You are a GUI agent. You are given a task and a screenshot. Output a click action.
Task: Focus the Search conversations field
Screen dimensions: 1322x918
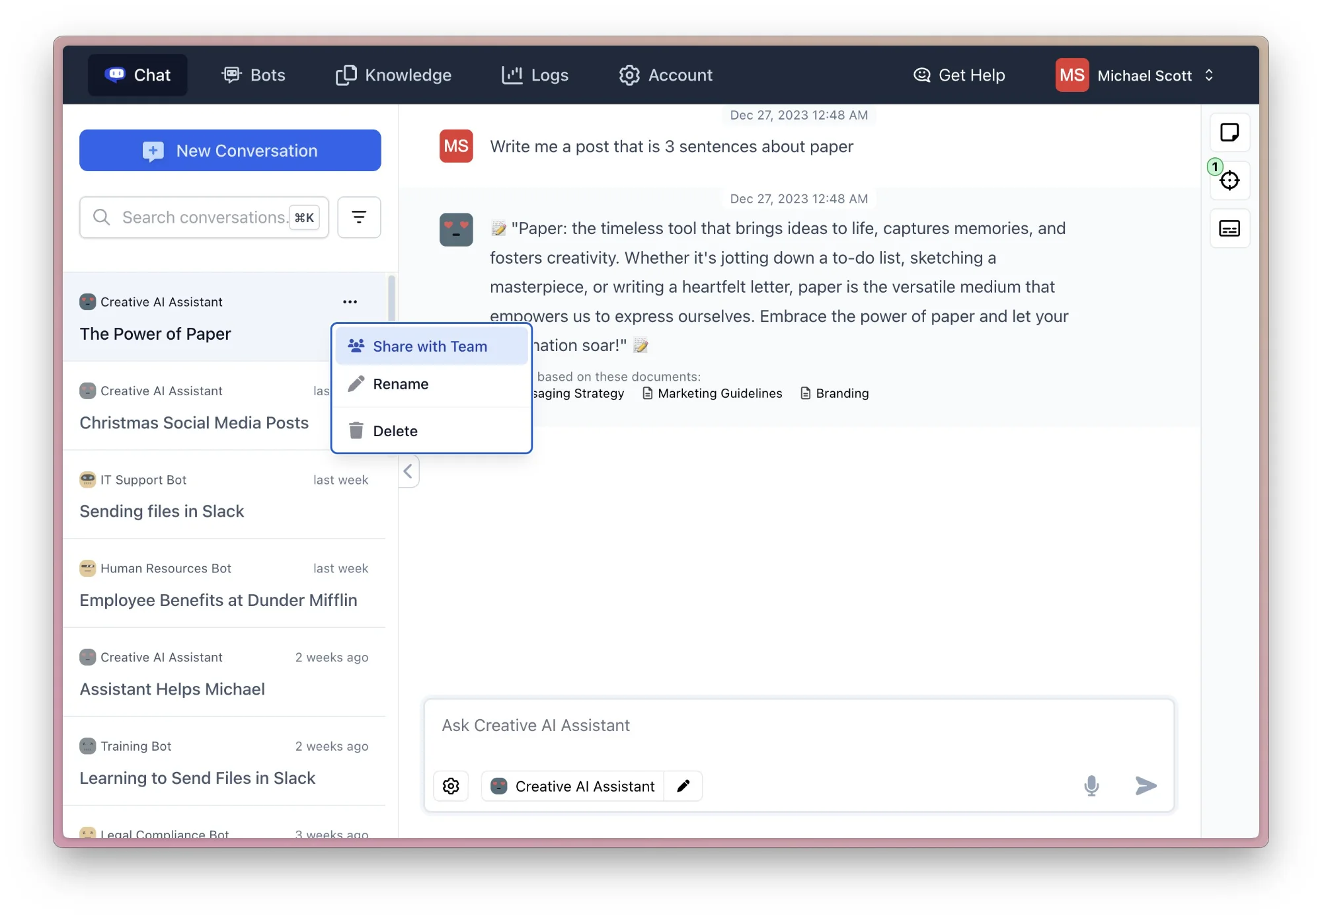[x=204, y=217]
